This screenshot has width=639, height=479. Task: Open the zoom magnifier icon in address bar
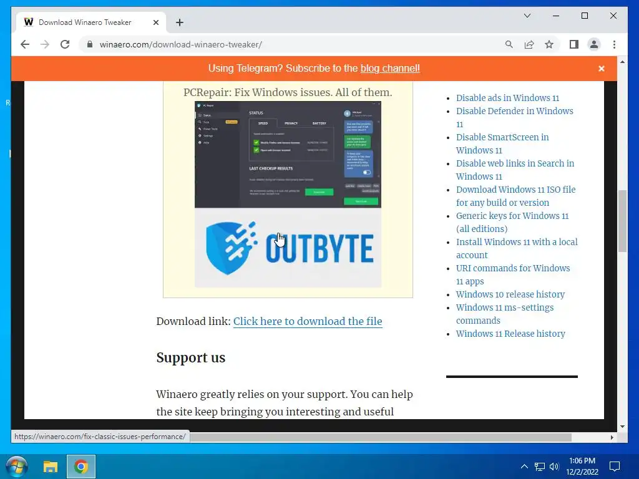tap(509, 44)
